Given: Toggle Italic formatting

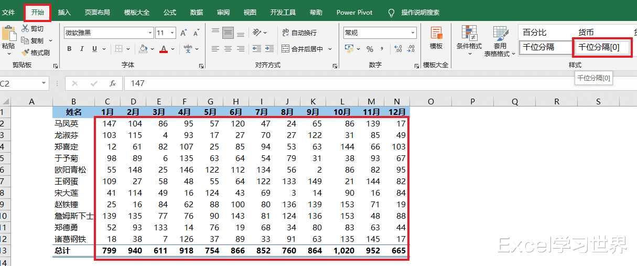Looking at the screenshot, I should click(x=82, y=49).
